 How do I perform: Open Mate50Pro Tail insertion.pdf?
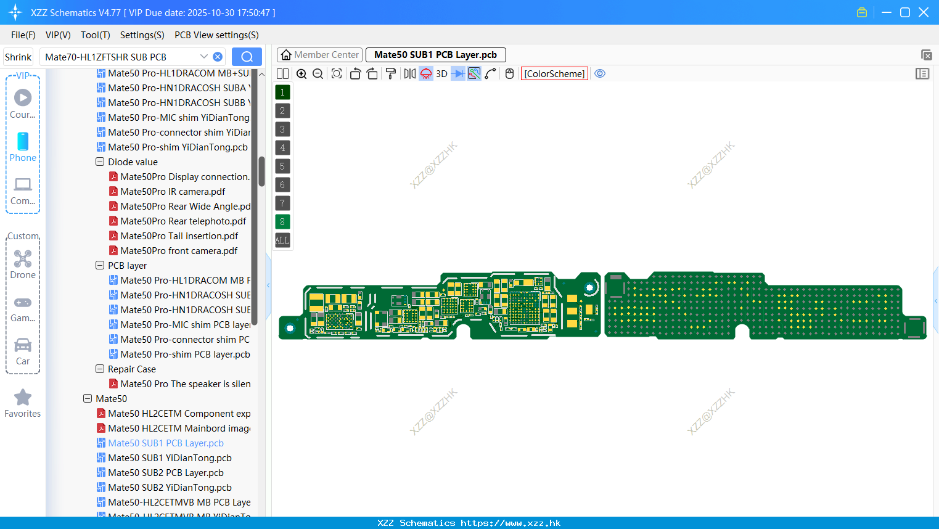pos(179,236)
